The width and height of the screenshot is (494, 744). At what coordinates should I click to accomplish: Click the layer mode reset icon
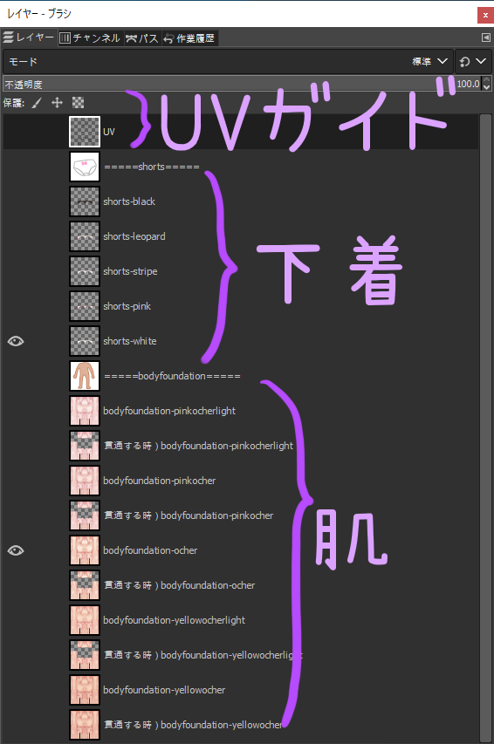click(x=464, y=62)
